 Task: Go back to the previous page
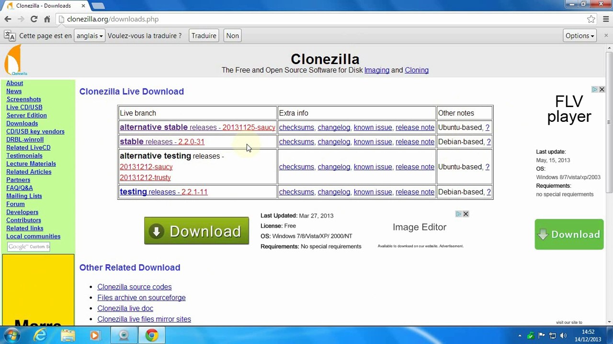coord(8,19)
